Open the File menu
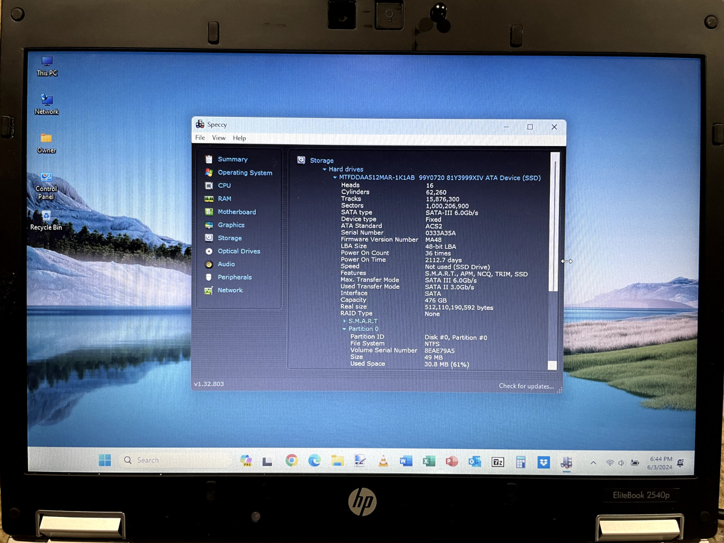This screenshot has height=543, width=724. click(x=200, y=138)
